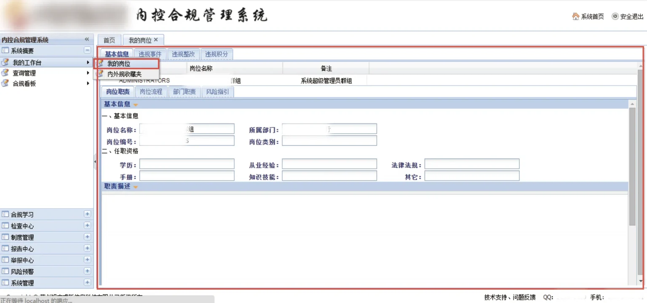Viewport: 647px width, 303px height.
Task: Collapse the 职责描述 section arrow
Action: click(x=136, y=187)
